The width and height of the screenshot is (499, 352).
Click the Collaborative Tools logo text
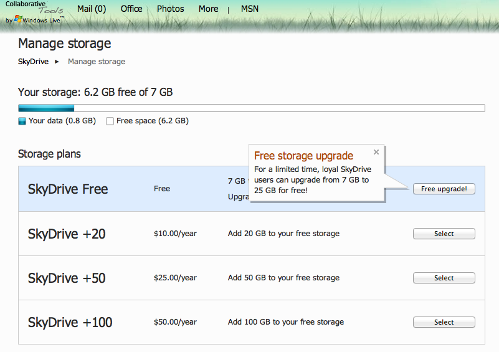34,7
